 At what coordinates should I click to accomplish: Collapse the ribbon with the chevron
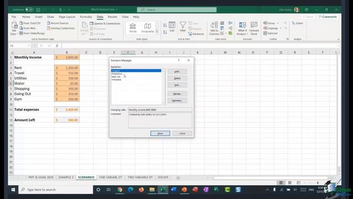pos(338,39)
